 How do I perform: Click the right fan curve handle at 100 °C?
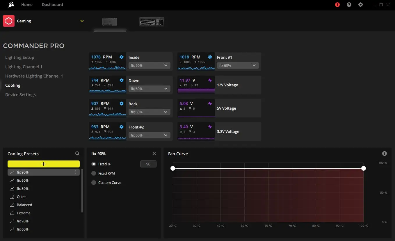click(x=364, y=168)
